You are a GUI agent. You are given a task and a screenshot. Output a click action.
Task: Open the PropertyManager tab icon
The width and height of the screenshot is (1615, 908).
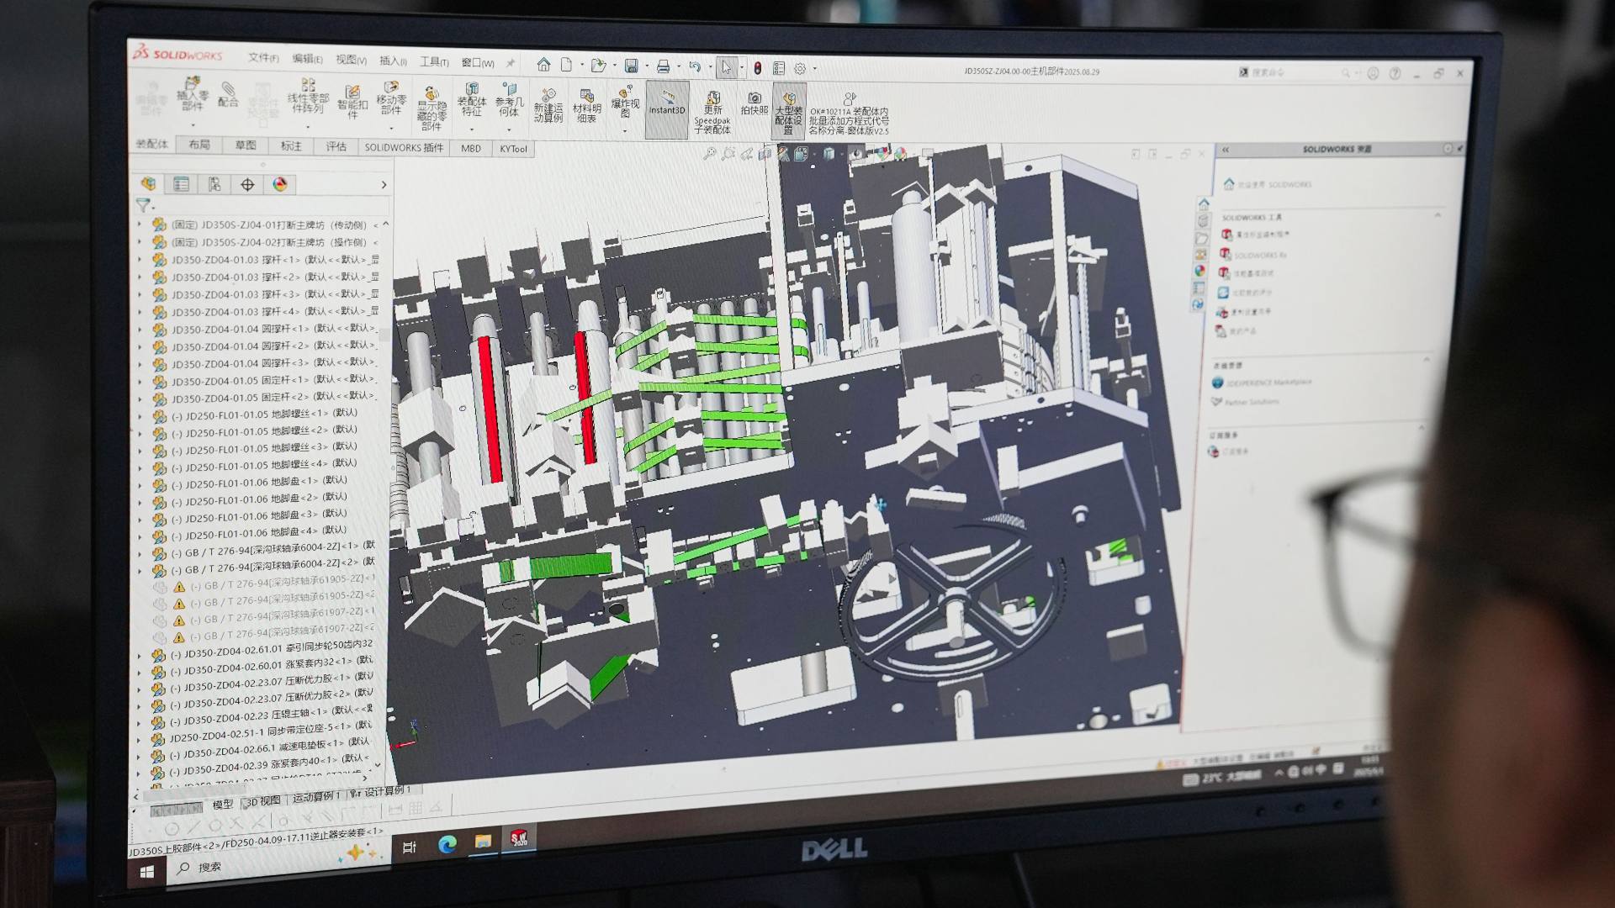(x=181, y=184)
